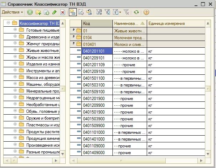Click the item icon of row 0401101000

click(79, 131)
